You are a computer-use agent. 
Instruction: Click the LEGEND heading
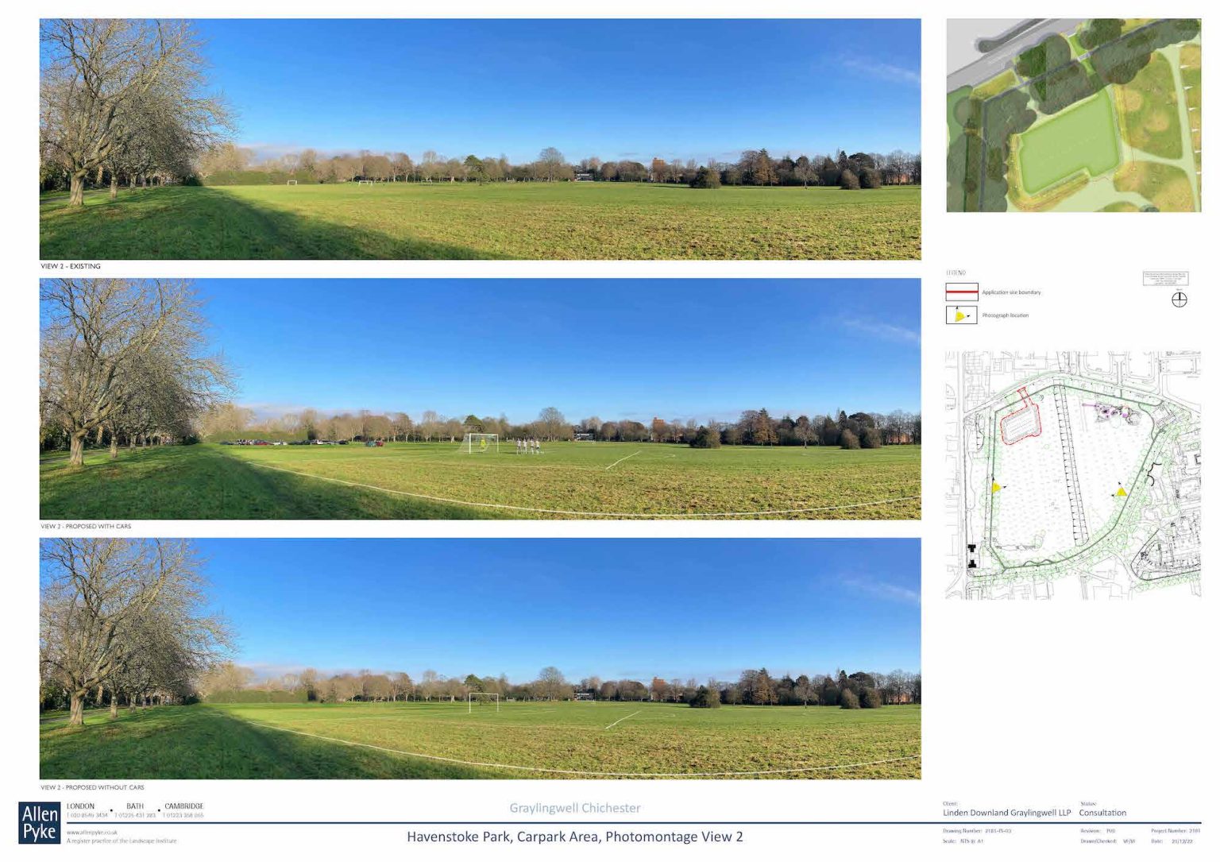(x=955, y=272)
